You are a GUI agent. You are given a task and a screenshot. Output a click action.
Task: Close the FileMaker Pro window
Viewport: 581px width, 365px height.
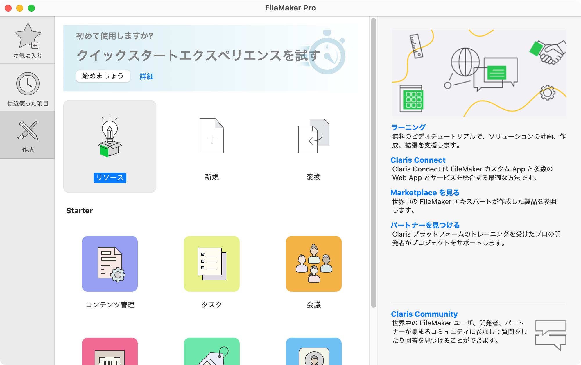click(8, 8)
